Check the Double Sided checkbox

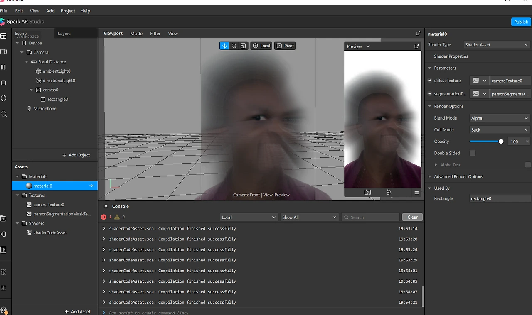(473, 153)
